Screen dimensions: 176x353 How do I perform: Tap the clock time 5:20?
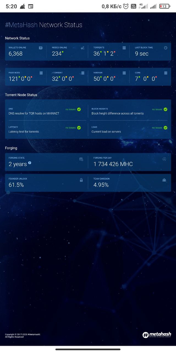pos(11,6)
